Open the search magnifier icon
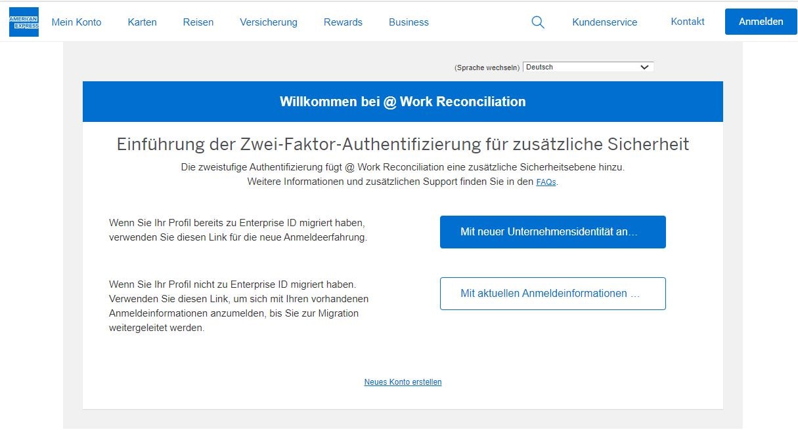The width and height of the screenshot is (798, 430). [537, 22]
